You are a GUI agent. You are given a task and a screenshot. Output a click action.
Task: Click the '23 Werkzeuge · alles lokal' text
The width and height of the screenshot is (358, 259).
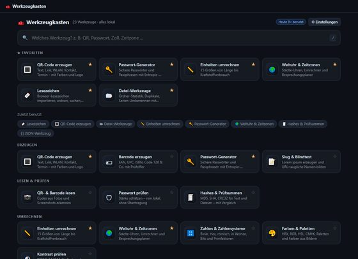coord(94,22)
